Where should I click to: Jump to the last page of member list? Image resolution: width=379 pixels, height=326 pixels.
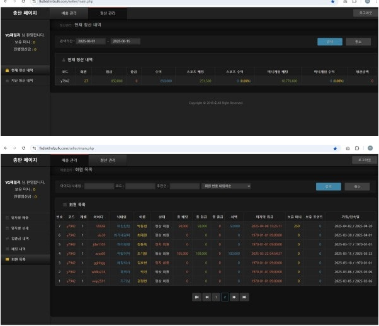(244, 296)
